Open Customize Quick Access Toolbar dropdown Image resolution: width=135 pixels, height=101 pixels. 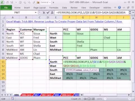pos(53,3)
